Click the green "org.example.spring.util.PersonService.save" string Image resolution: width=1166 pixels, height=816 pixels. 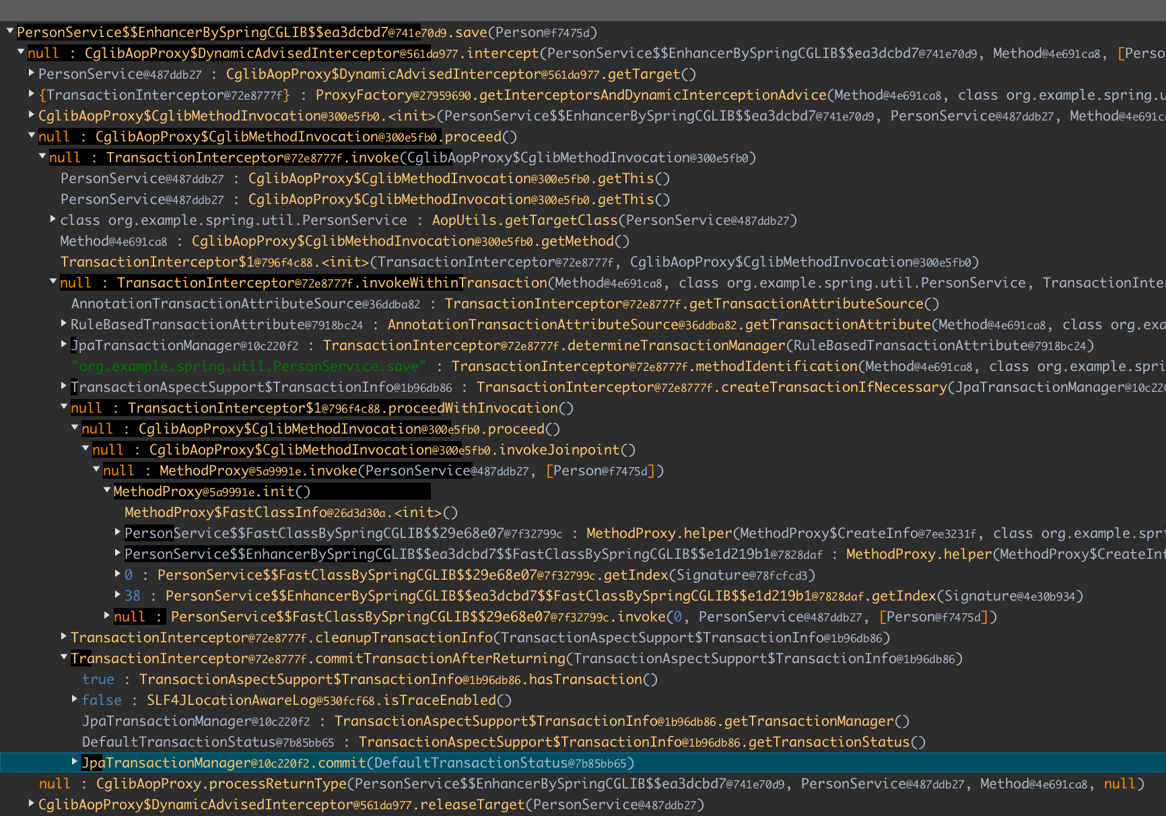pos(249,366)
